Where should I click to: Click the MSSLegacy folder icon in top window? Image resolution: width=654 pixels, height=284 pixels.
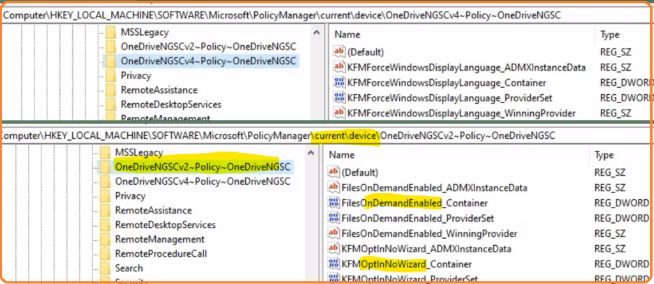[x=110, y=32]
